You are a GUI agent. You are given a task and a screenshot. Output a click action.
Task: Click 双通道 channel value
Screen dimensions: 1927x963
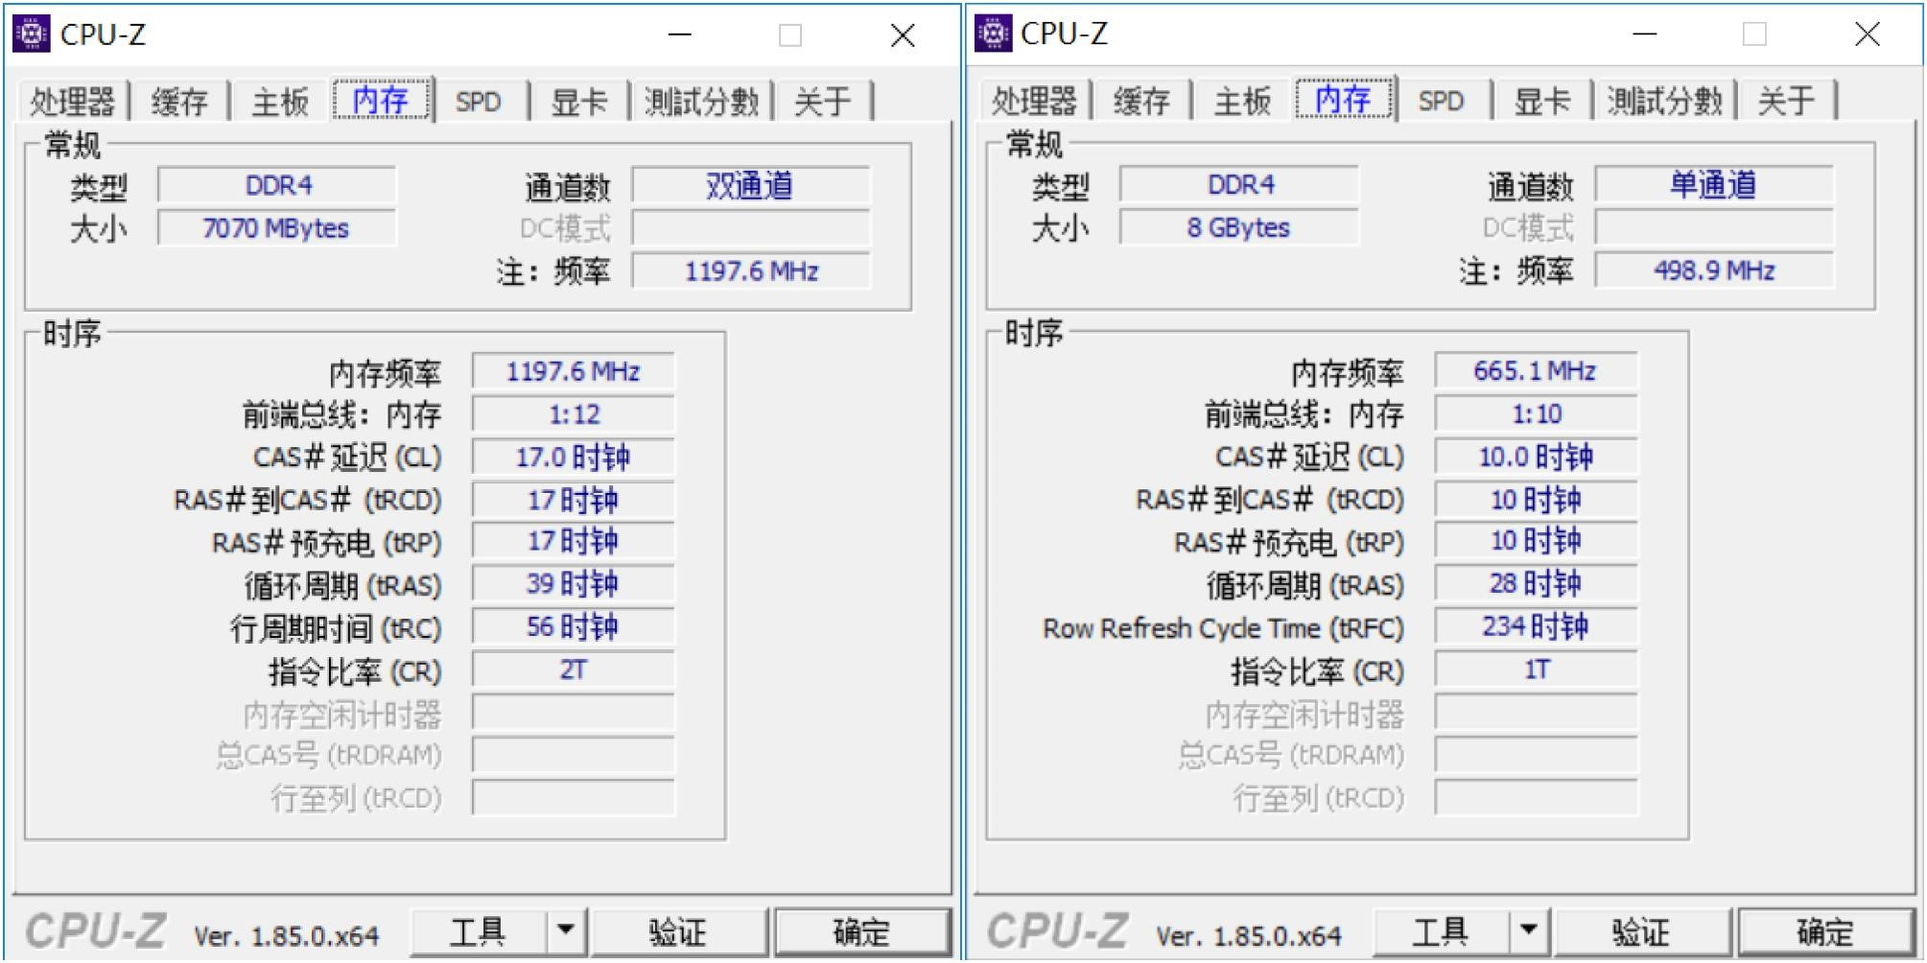[750, 185]
